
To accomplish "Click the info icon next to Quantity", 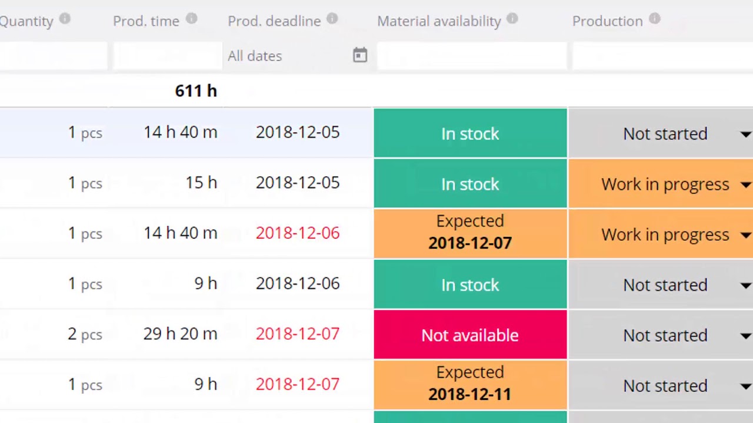I will (x=65, y=19).
